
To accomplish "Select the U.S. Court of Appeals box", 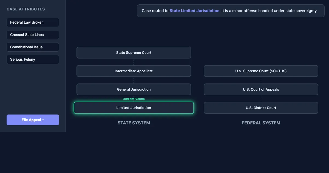I will [261, 89].
